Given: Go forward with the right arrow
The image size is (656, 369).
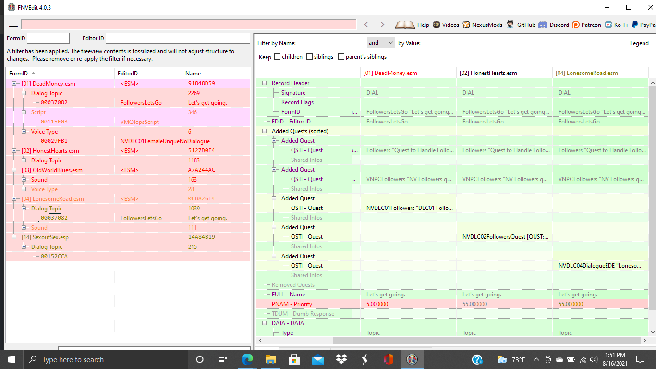Looking at the screenshot, I should (383, 25).
